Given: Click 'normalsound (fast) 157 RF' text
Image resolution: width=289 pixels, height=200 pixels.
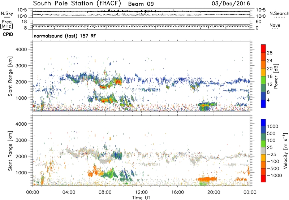Looking at the screenshot, I should coord(65,36).
